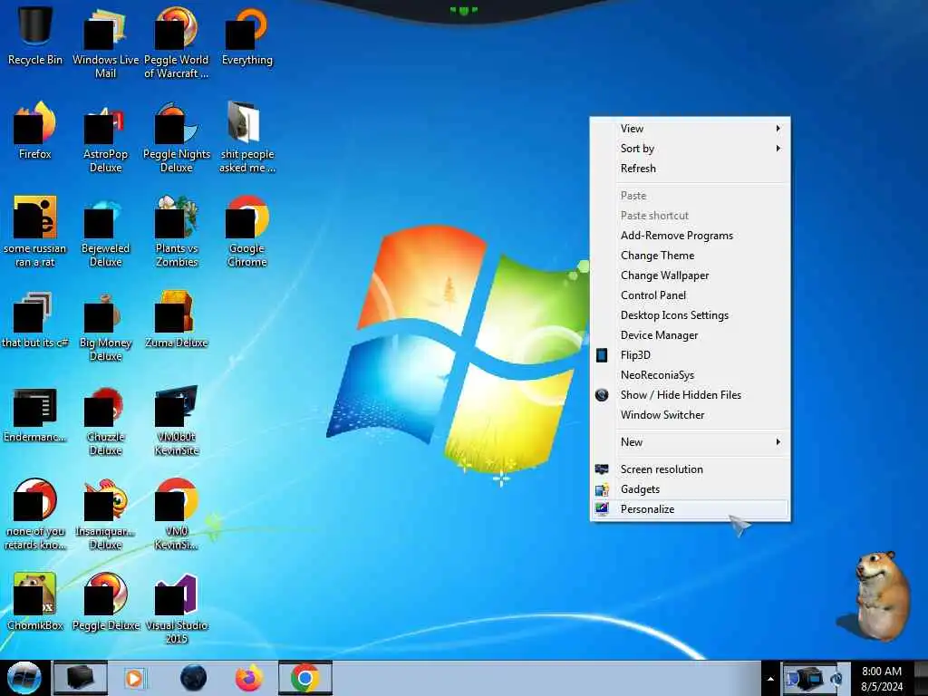Select the NeoReconiaSys menu entry
Screen dimensions: 928x696
(690, 375)
